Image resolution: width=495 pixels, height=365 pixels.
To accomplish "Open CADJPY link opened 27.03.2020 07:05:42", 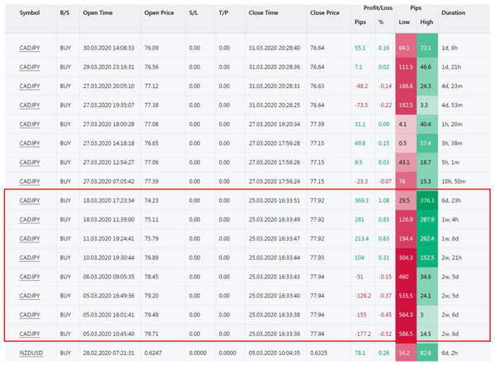I will pyautogui.click(x=30, y=181).
